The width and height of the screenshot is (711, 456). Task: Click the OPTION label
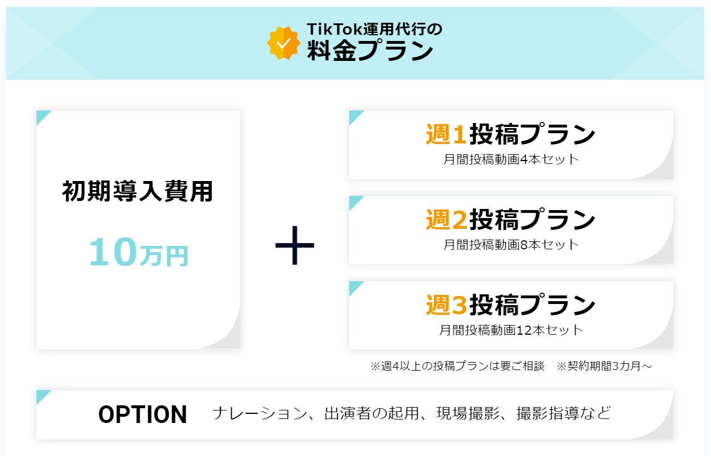142,414
